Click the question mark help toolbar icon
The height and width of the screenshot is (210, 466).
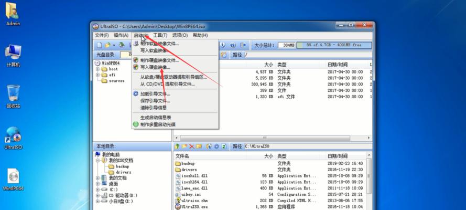tap(233, 45)
